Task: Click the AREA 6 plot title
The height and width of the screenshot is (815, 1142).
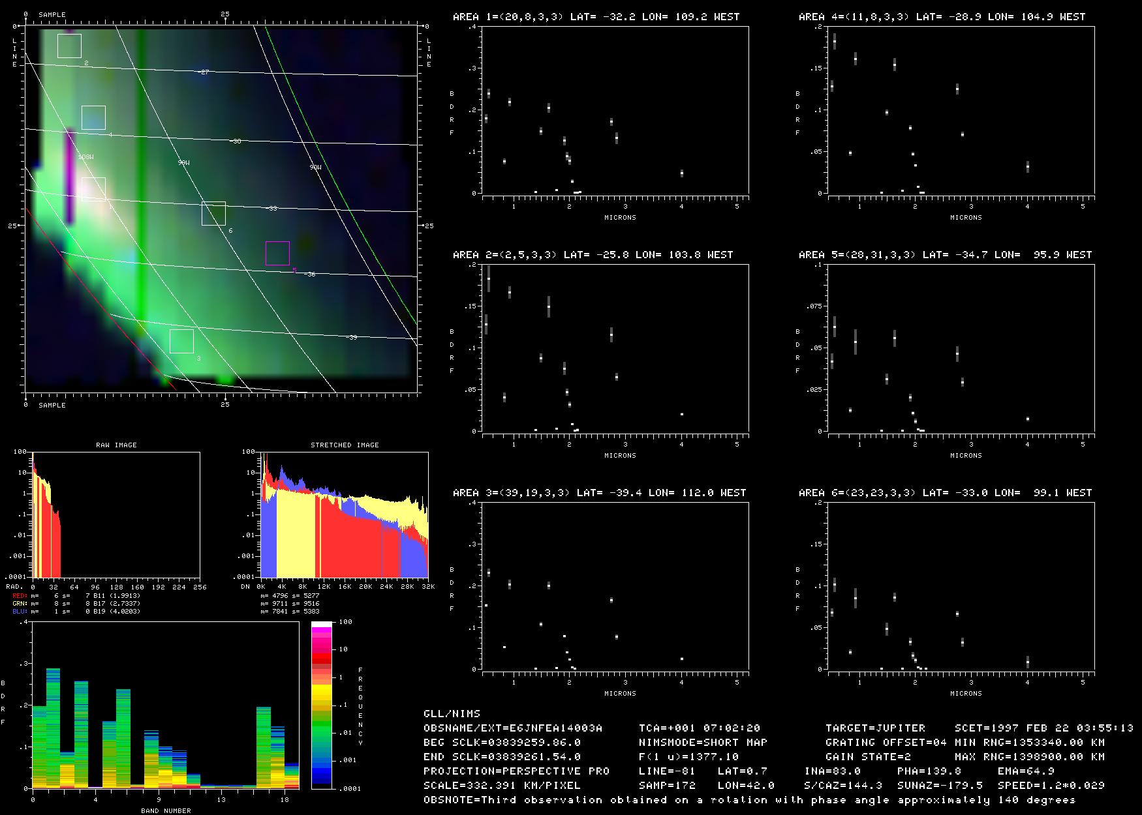Action: pyautogui.click(x=945, y=493)
